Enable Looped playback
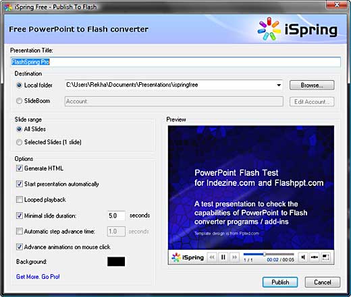The image size is (351, 297). pos(20,199)
